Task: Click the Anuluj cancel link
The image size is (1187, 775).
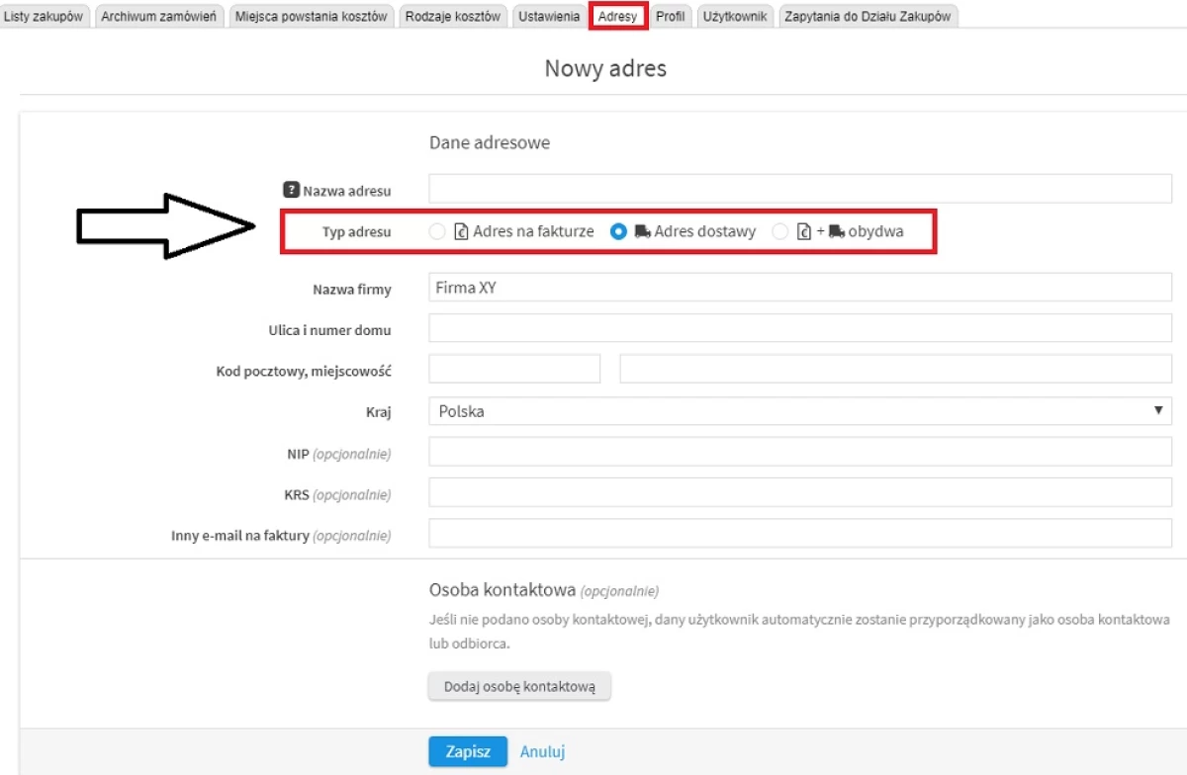Action: 542,751
